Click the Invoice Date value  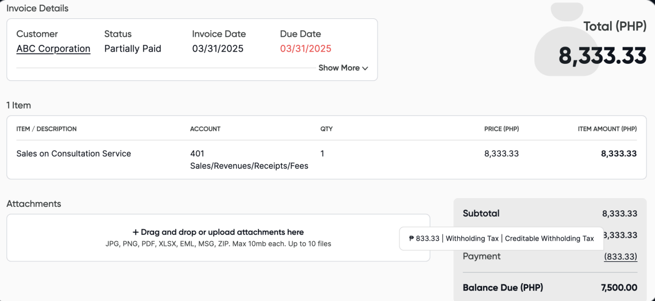click(218, 49)
